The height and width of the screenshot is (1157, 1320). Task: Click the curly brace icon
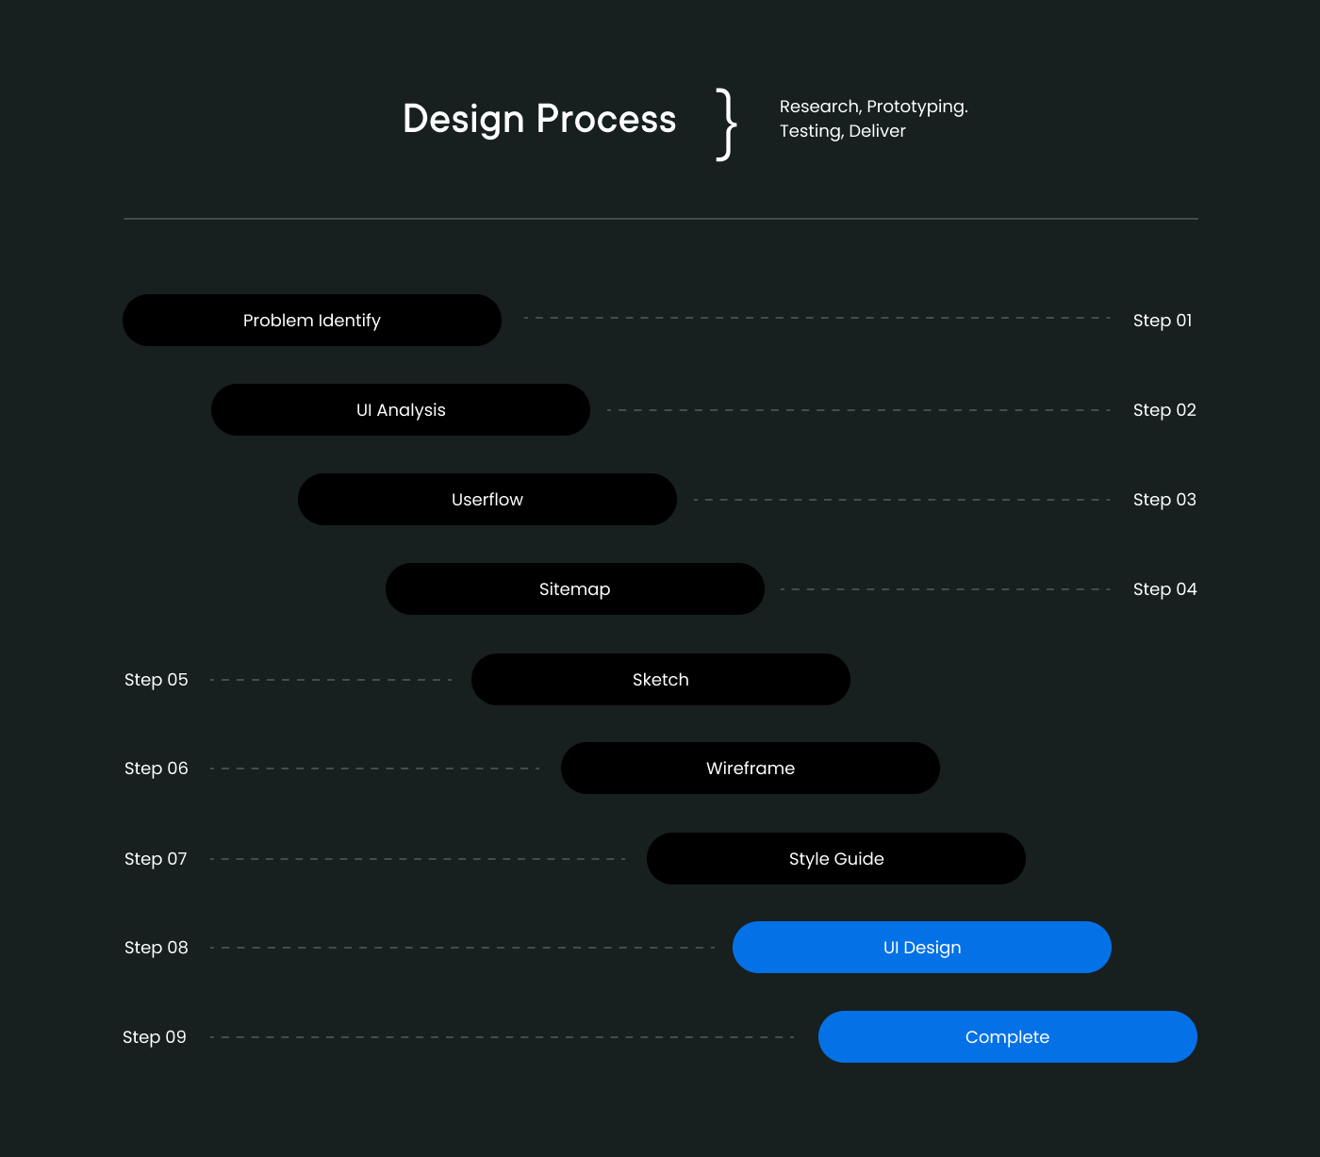pos(726,124)
